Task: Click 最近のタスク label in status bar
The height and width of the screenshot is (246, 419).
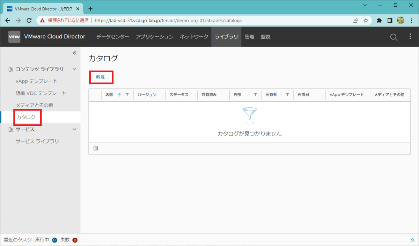Action: [18, 240]
